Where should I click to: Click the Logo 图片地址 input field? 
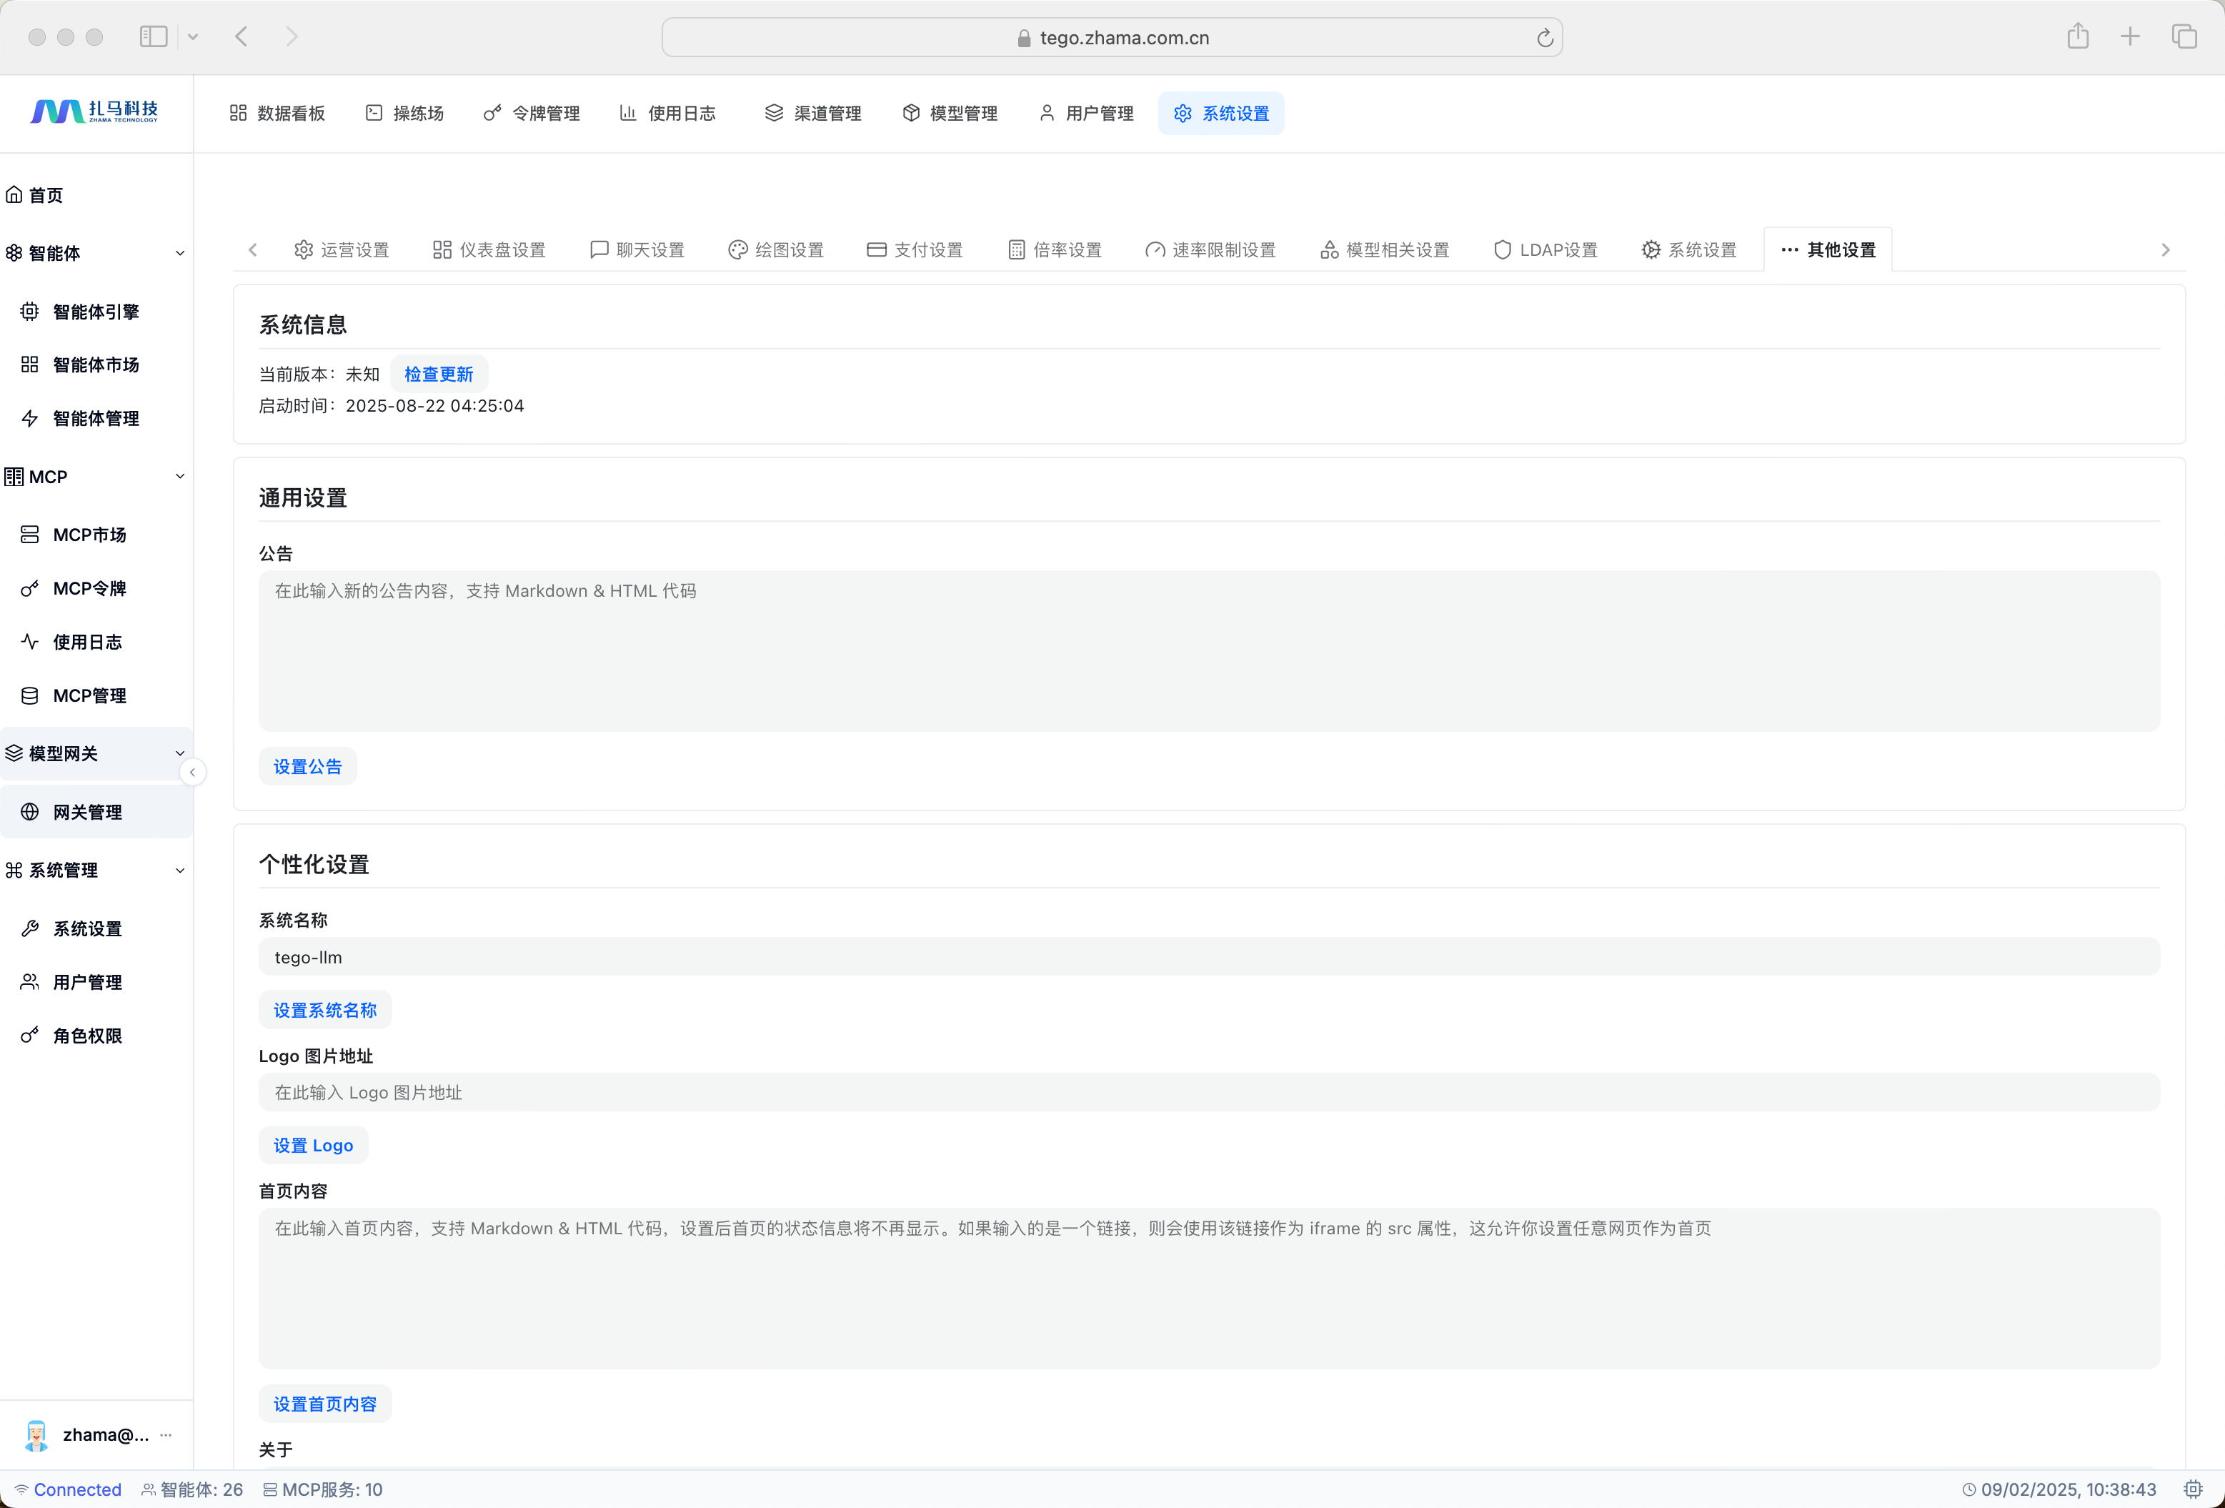[x=1208, y=1093]
